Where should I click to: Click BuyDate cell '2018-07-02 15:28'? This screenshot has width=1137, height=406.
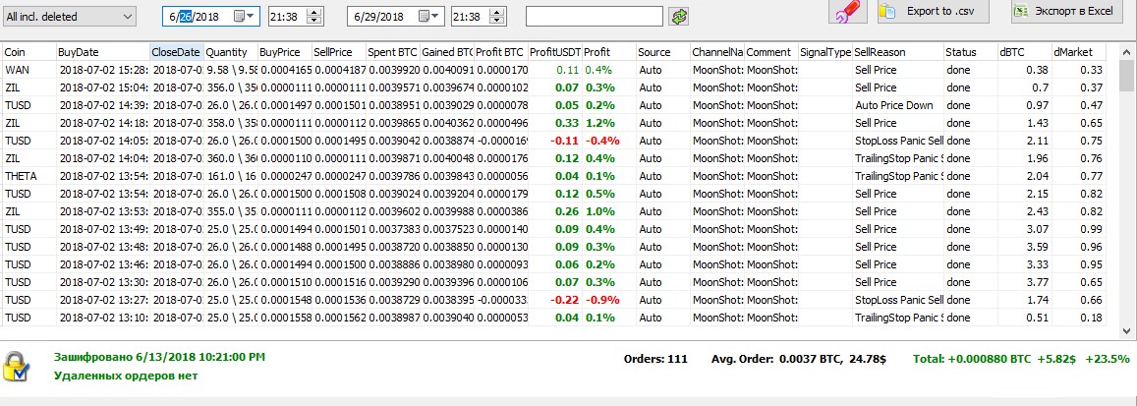tap(103, 70)
